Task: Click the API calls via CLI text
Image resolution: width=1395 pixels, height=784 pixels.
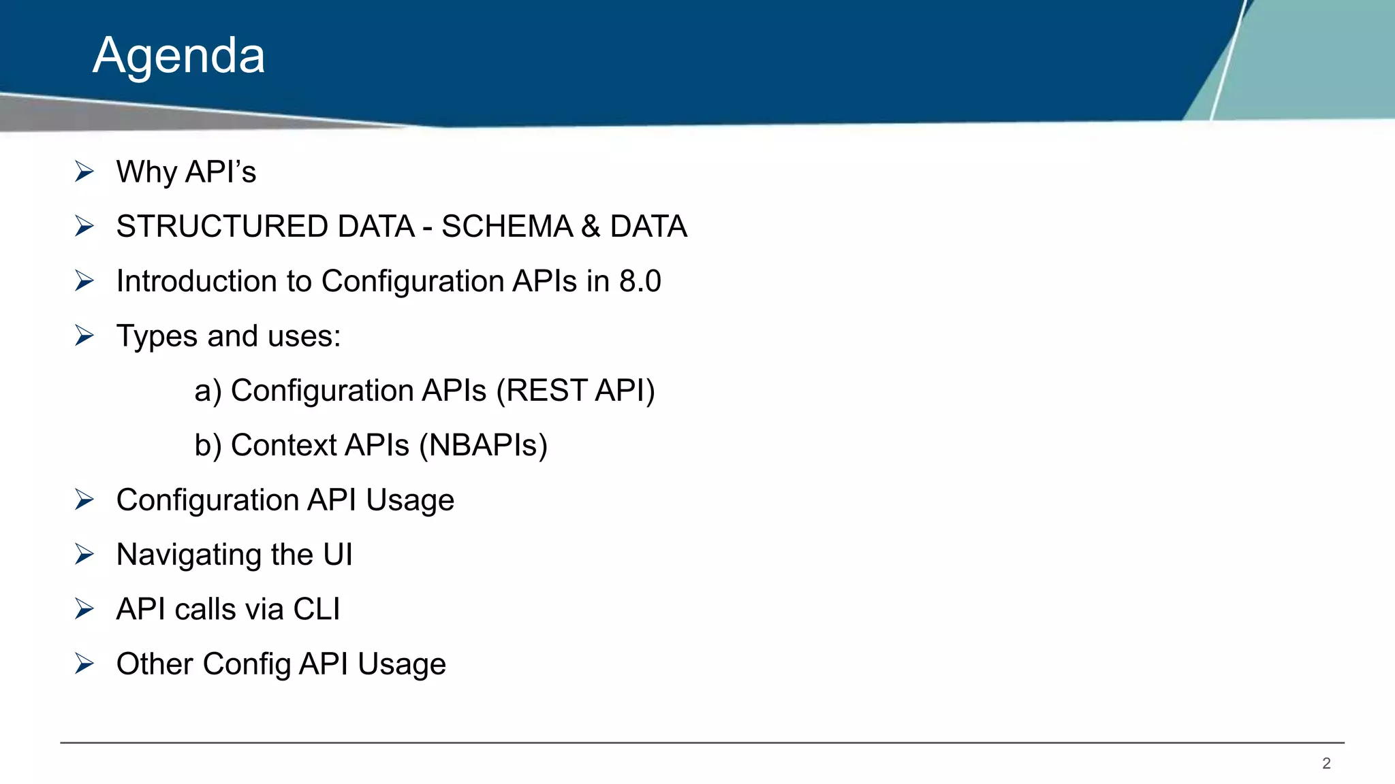Action: (228, 609)
